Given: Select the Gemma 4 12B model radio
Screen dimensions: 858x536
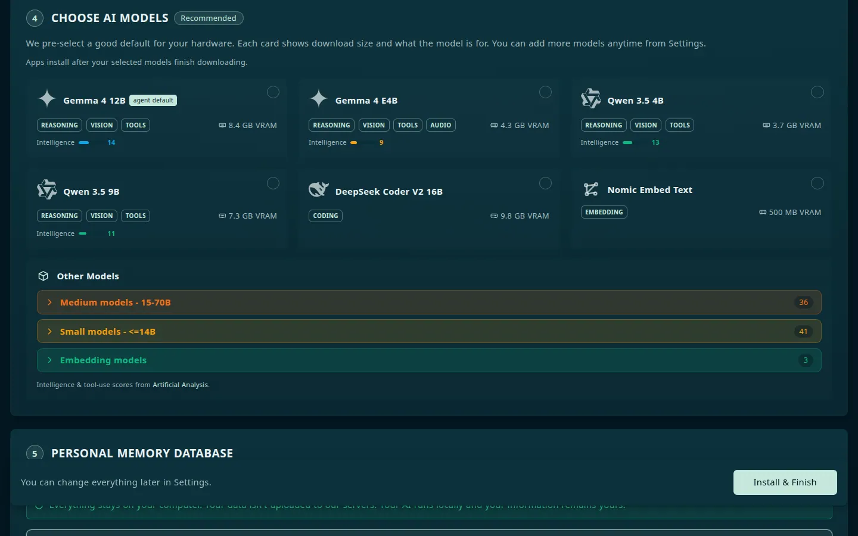Looking at the screenshot, I should (x=273, y=92).
